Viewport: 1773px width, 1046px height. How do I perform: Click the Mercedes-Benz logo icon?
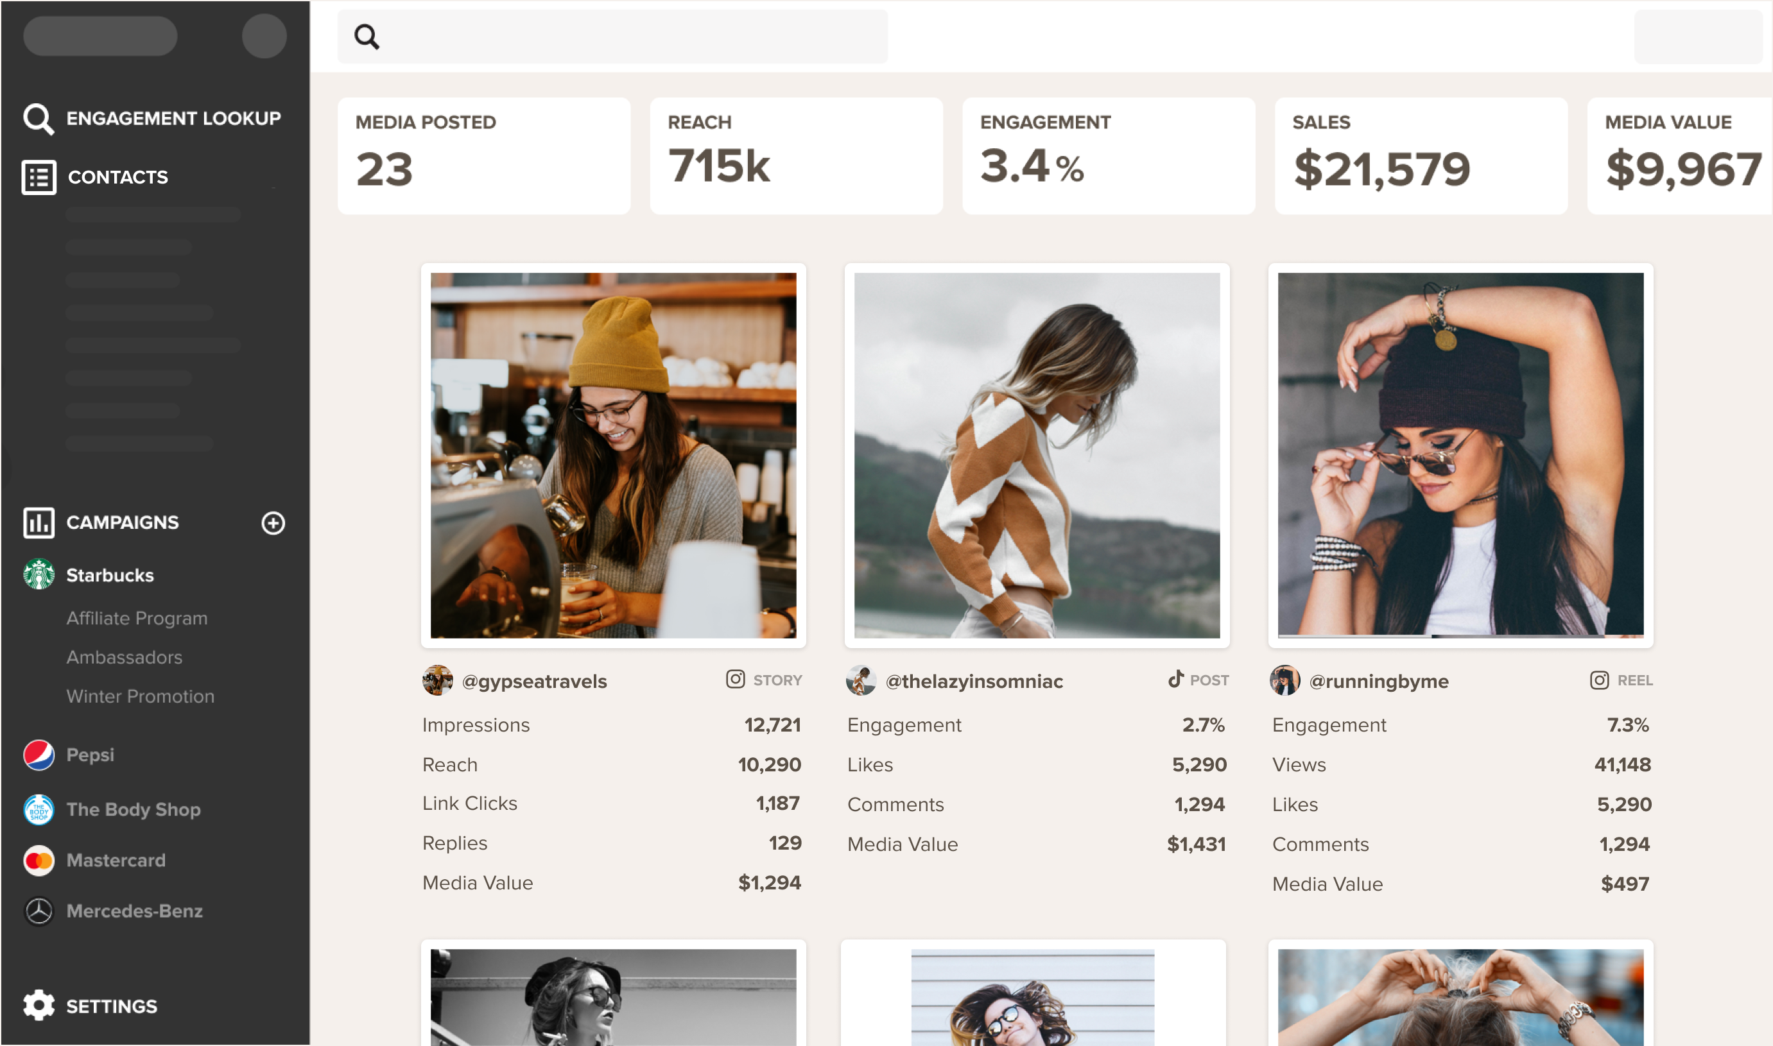pyautogui.click(x=39, y=911)
